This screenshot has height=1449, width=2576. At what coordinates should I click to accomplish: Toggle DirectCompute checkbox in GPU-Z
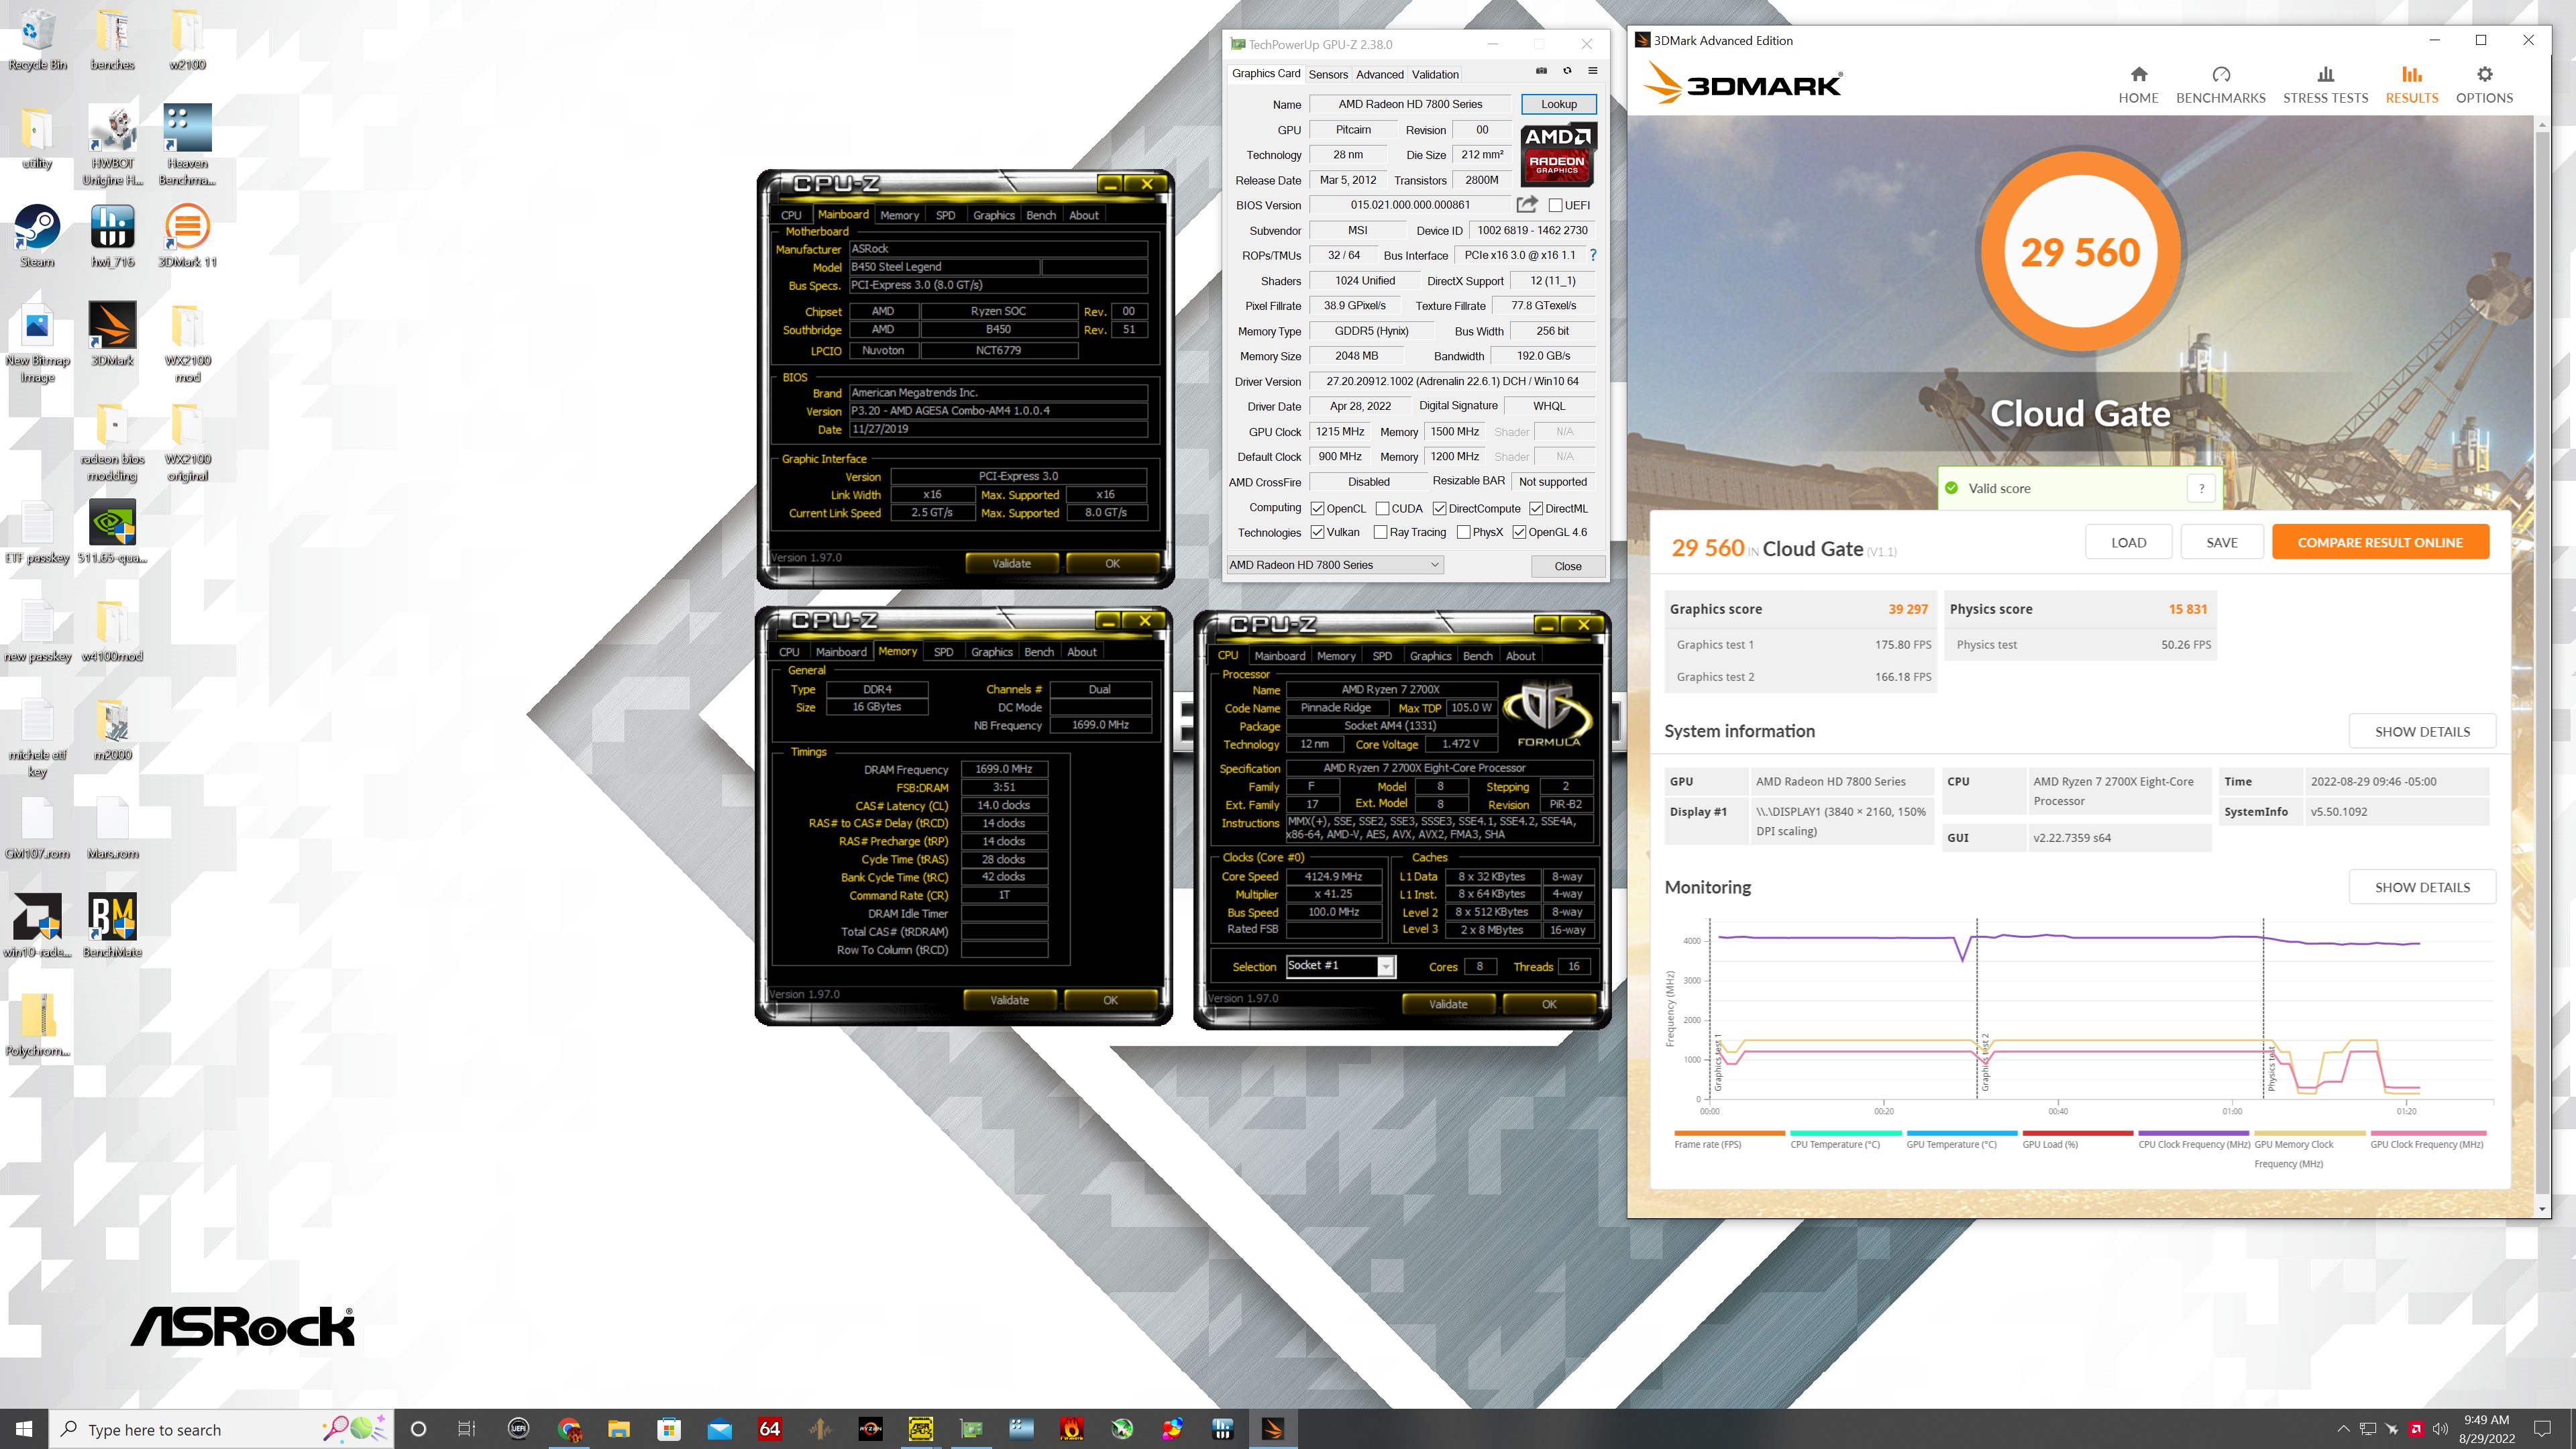[1439, 508]
